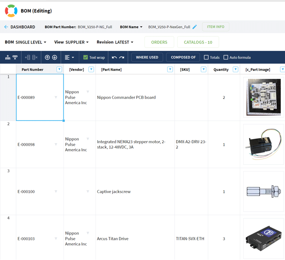Open the View SUPPLIER dropdown
The height and width of the screenshot is (260, 285).
click(71, 42)
